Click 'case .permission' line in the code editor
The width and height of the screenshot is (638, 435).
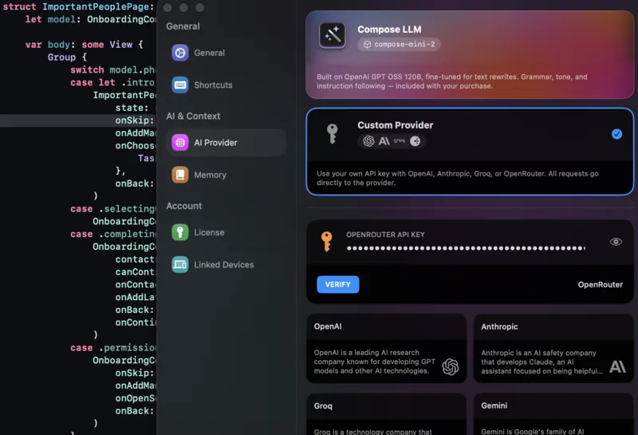point(113,348)
